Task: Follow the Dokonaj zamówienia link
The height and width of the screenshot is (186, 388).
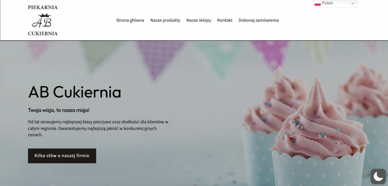Action: pos(258,20)
